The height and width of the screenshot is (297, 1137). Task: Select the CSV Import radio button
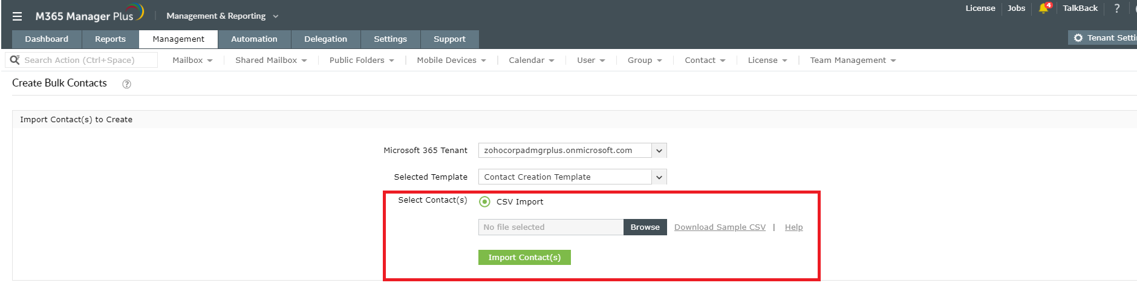tap(484, 201)
